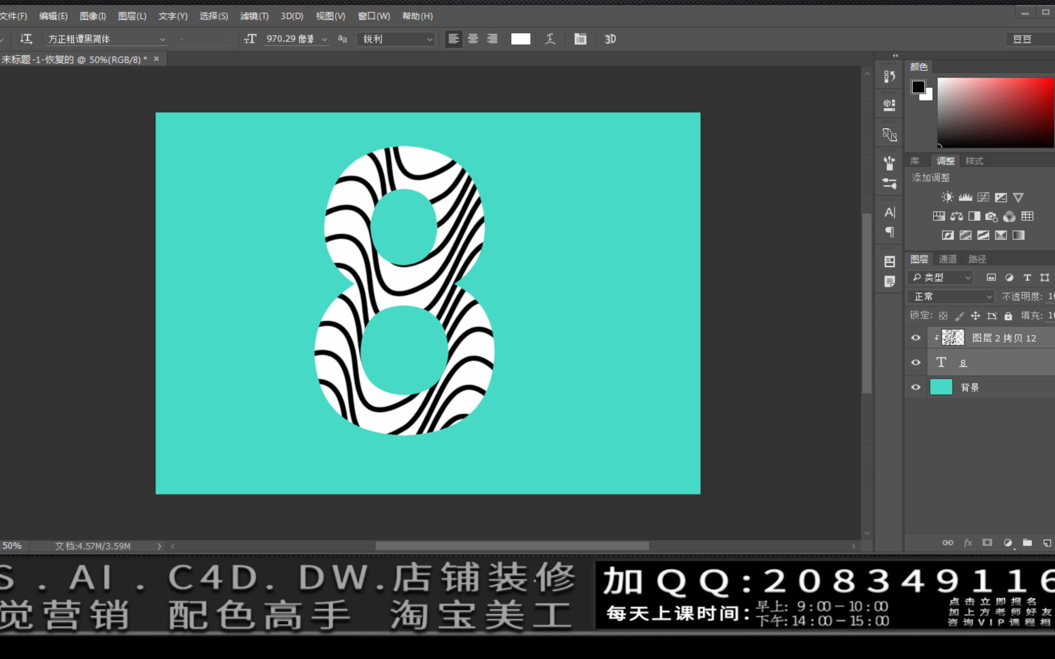Viewport: 1055px width, 659px height.
Task: Open the anti-aliasing method dropdown showing 锐利
Action: [x=394, y=39]
